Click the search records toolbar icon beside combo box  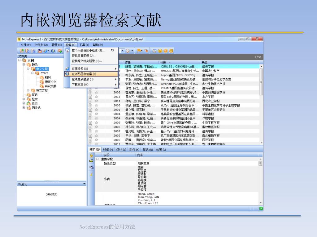(128, 51)
